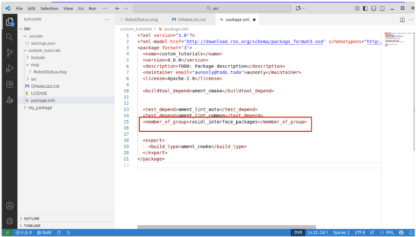Viewport: 416px width, 237px height.
Task: Open the Source Control view
Action: pyautogui.click(x=9, y=53)
